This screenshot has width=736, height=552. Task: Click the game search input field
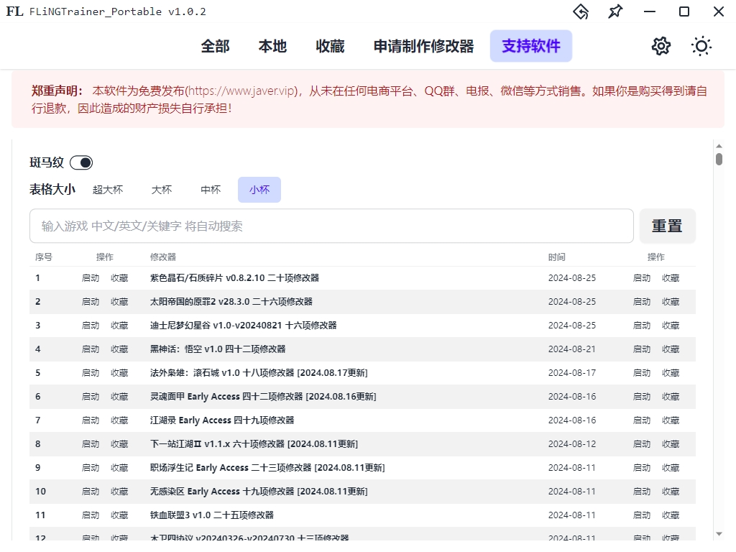(331, 225)
